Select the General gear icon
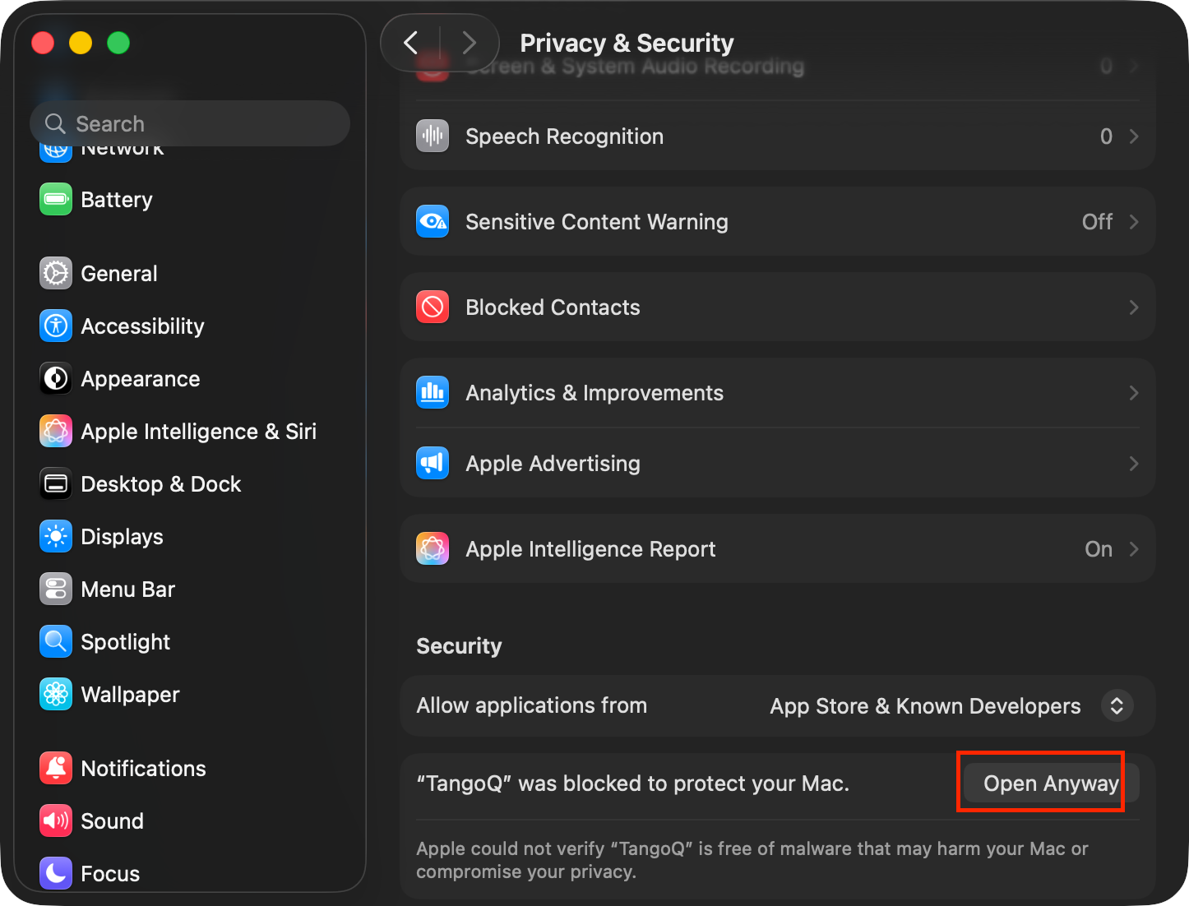Screen dimensions: 1189x906 point(56,273)
